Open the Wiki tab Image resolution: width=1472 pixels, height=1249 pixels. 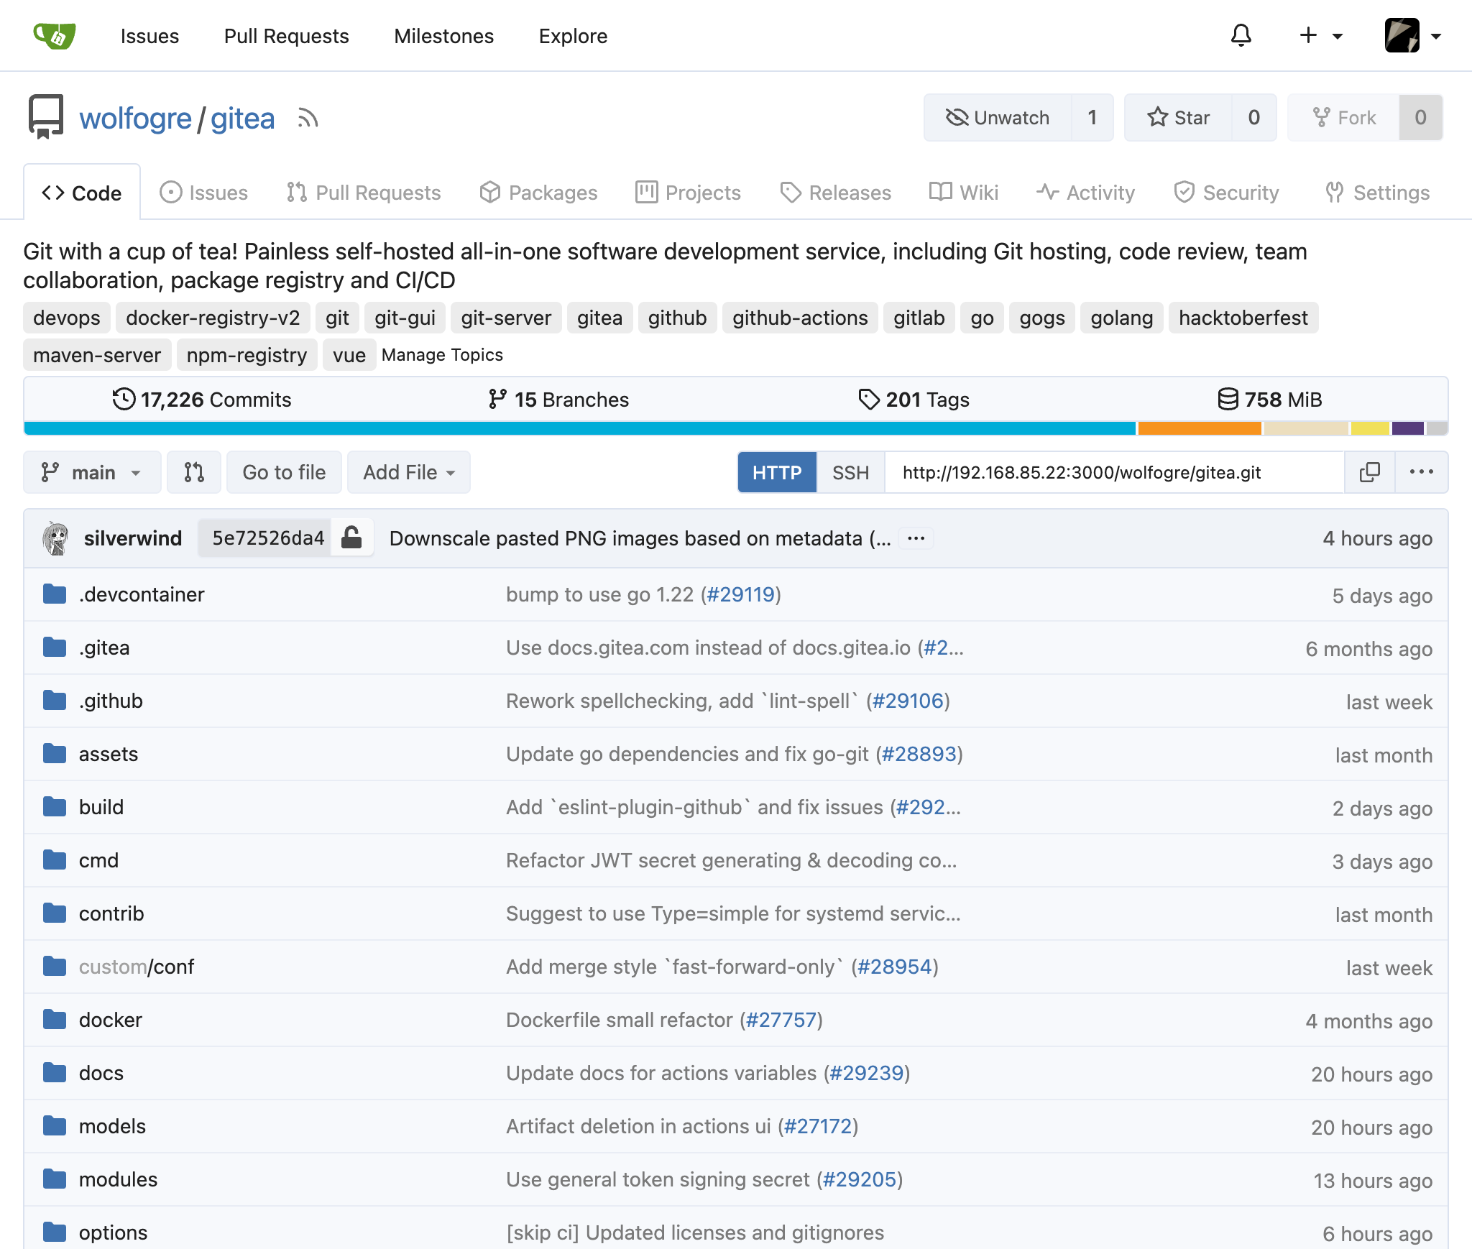(x=963, y=193)
